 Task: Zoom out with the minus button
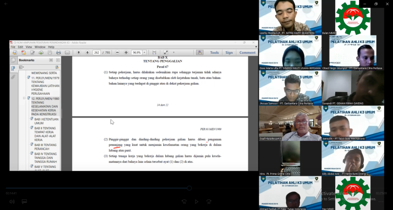pos(117,52)
